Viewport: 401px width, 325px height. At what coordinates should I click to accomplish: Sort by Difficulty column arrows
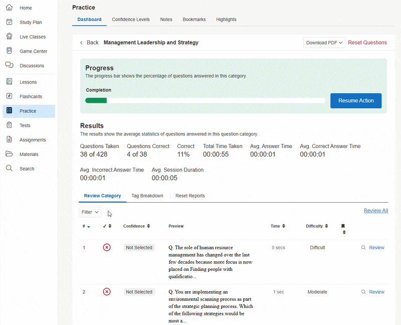326,226
